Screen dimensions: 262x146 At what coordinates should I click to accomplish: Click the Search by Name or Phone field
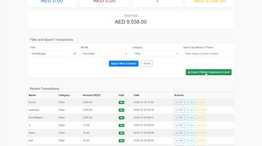[x=207, y=54]
